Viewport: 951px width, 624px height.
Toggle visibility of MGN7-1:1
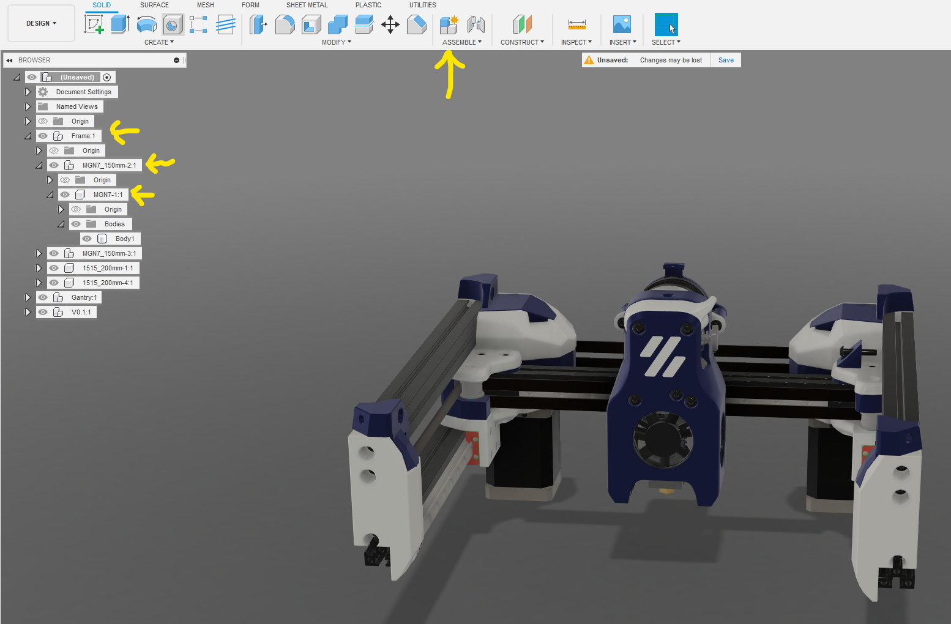65,195
